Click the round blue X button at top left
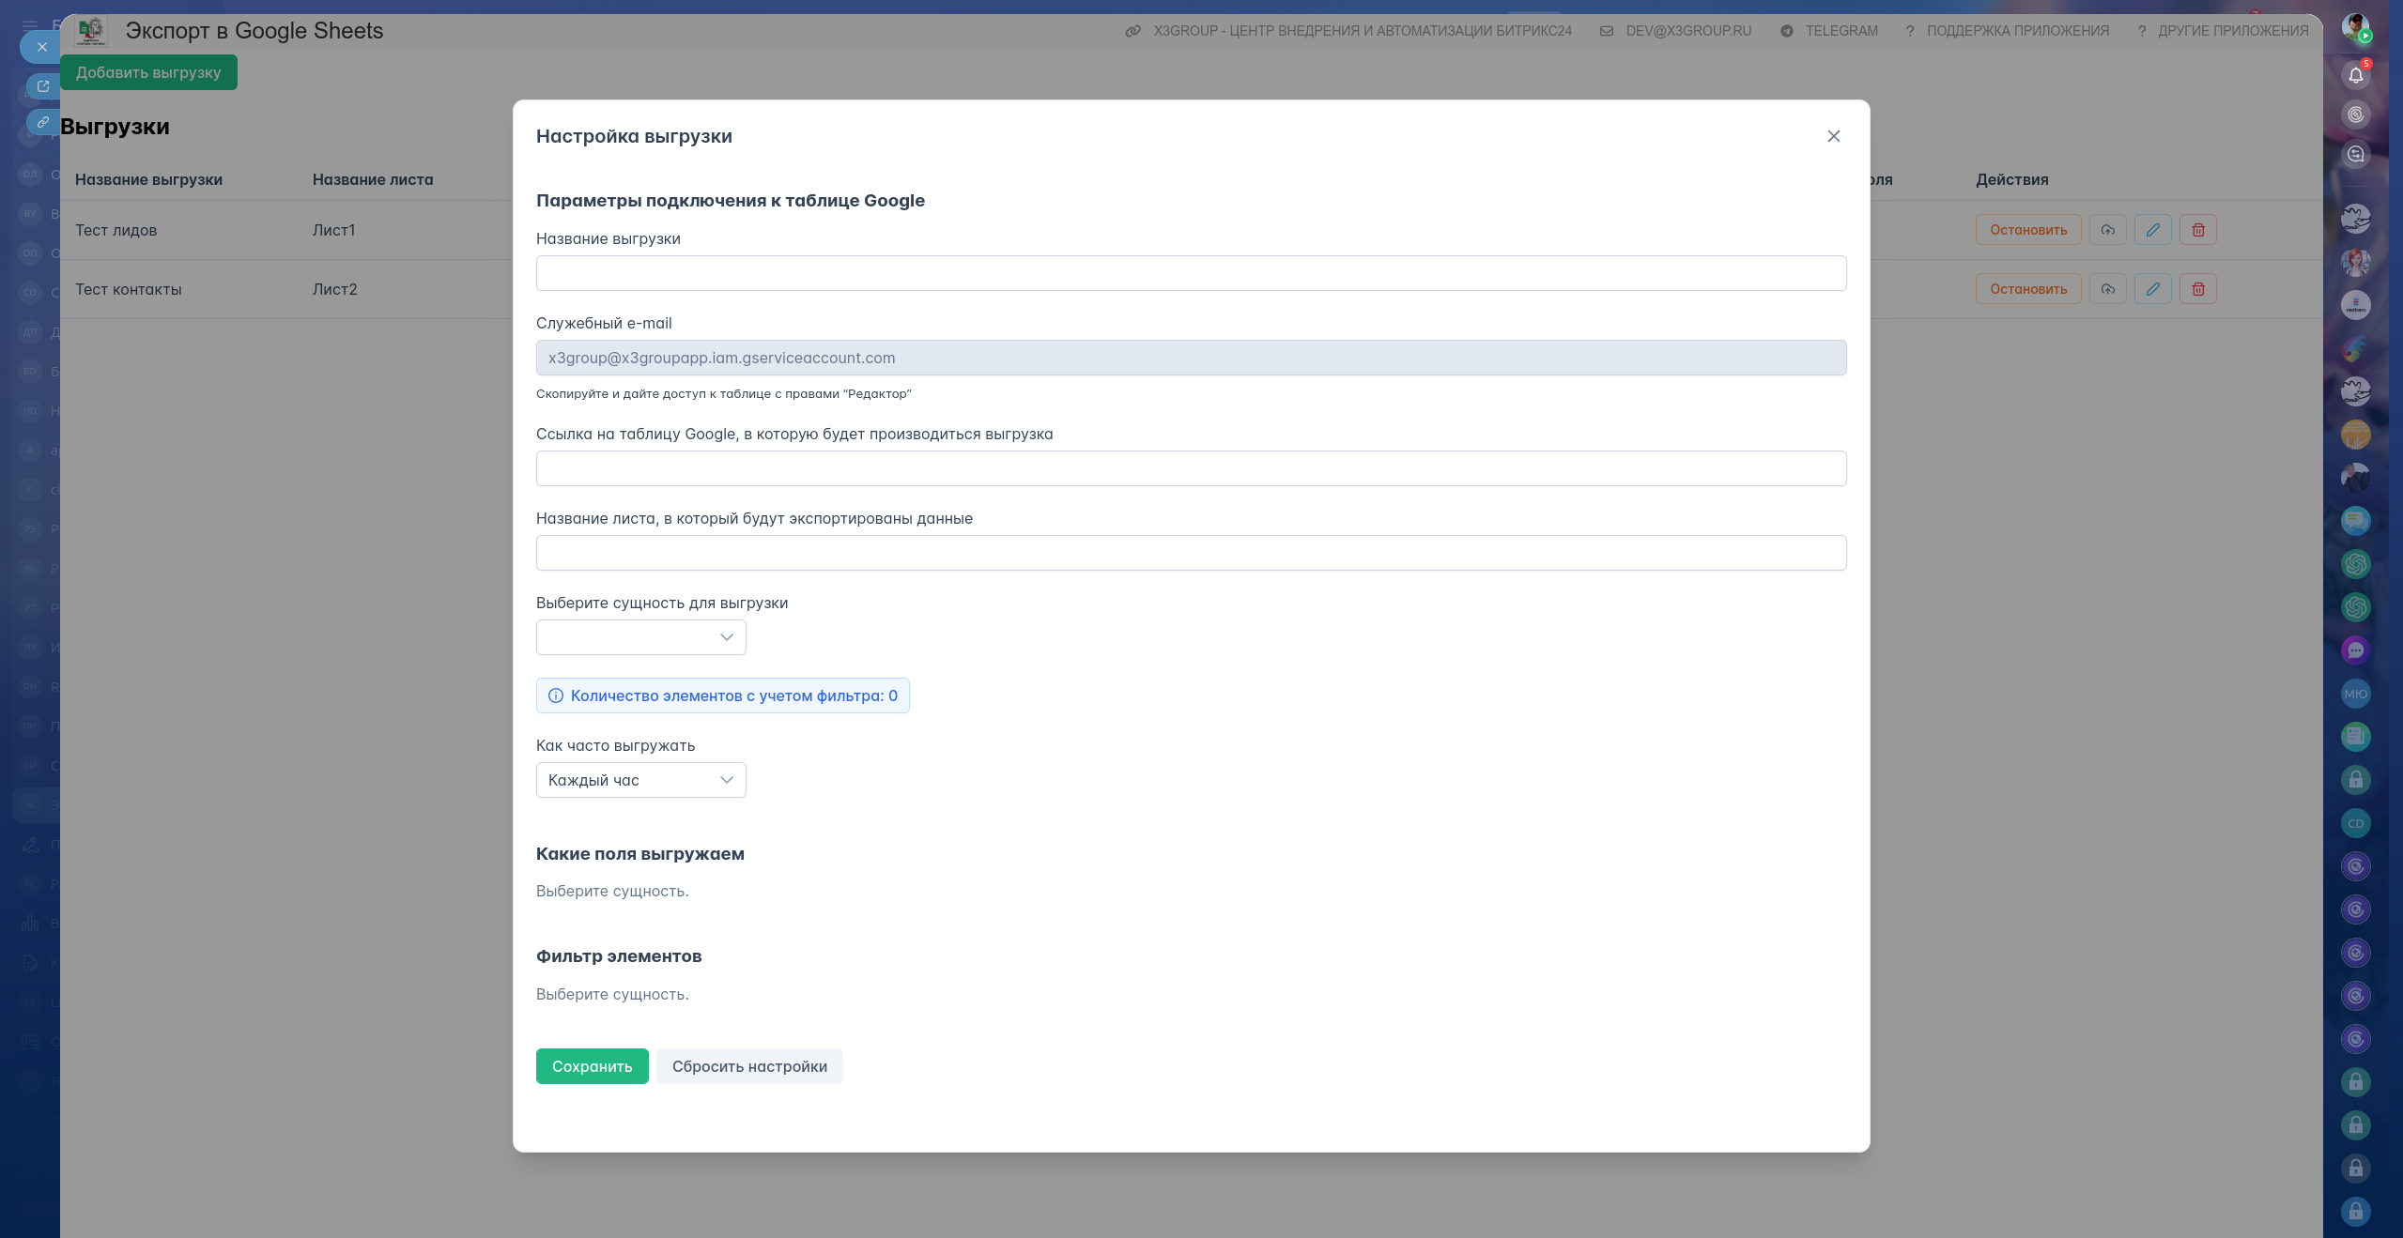The image size is (2403, 1238). (41, 47)
